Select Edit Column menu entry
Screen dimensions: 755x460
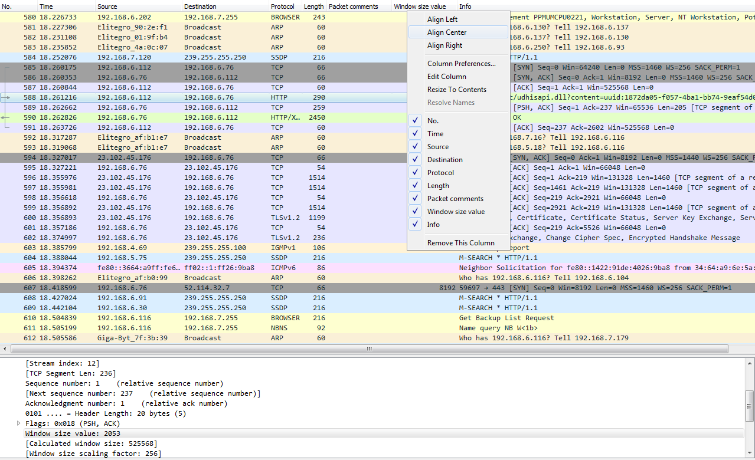tap(446, 77)
